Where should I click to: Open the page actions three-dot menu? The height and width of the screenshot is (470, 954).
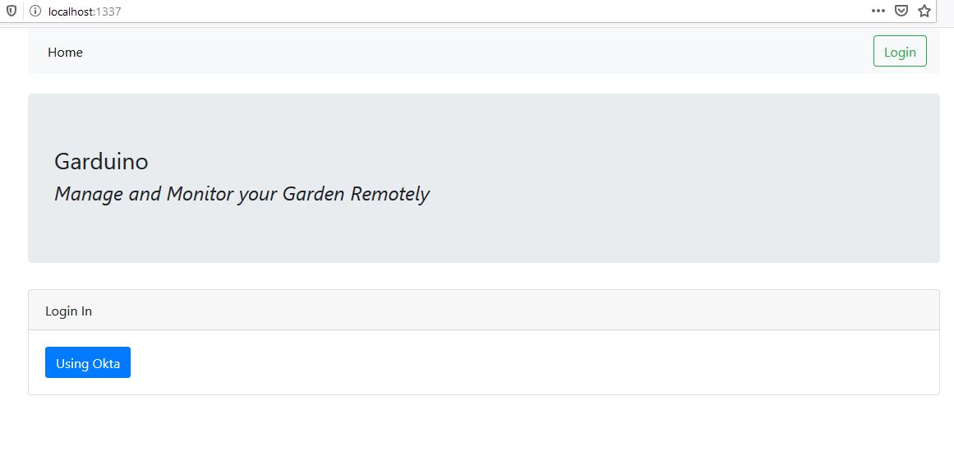click(x=878, y=11)
